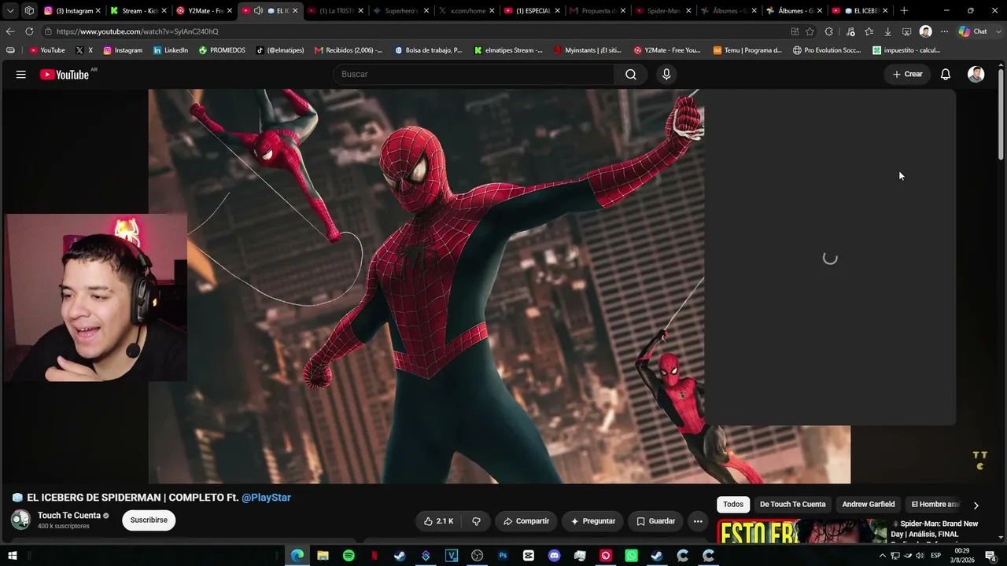Click the YouTube Buscar search field
Screen dimensions: 1007x566
click(474, 74)
